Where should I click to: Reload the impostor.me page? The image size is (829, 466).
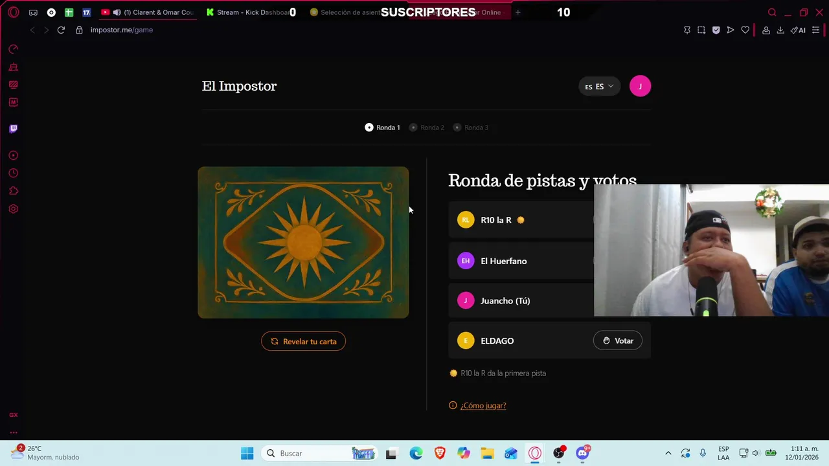(x=61, y=30)
